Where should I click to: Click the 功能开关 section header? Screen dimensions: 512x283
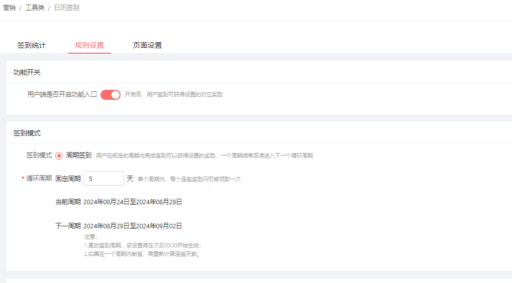tap(27, 72)
